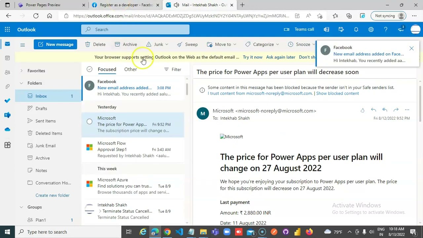This screenshot has height=238, width=423.
Task: Collapse the Groups section
Action: coord(21,207)
